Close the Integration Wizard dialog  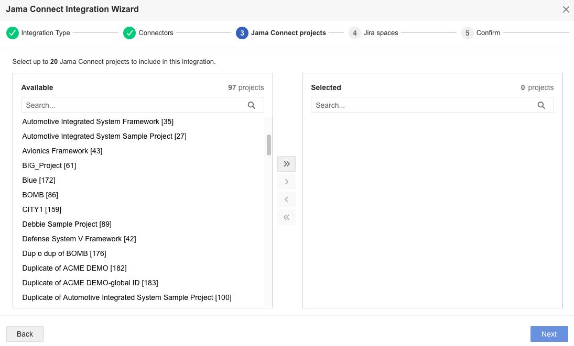[x=566, y=9]
